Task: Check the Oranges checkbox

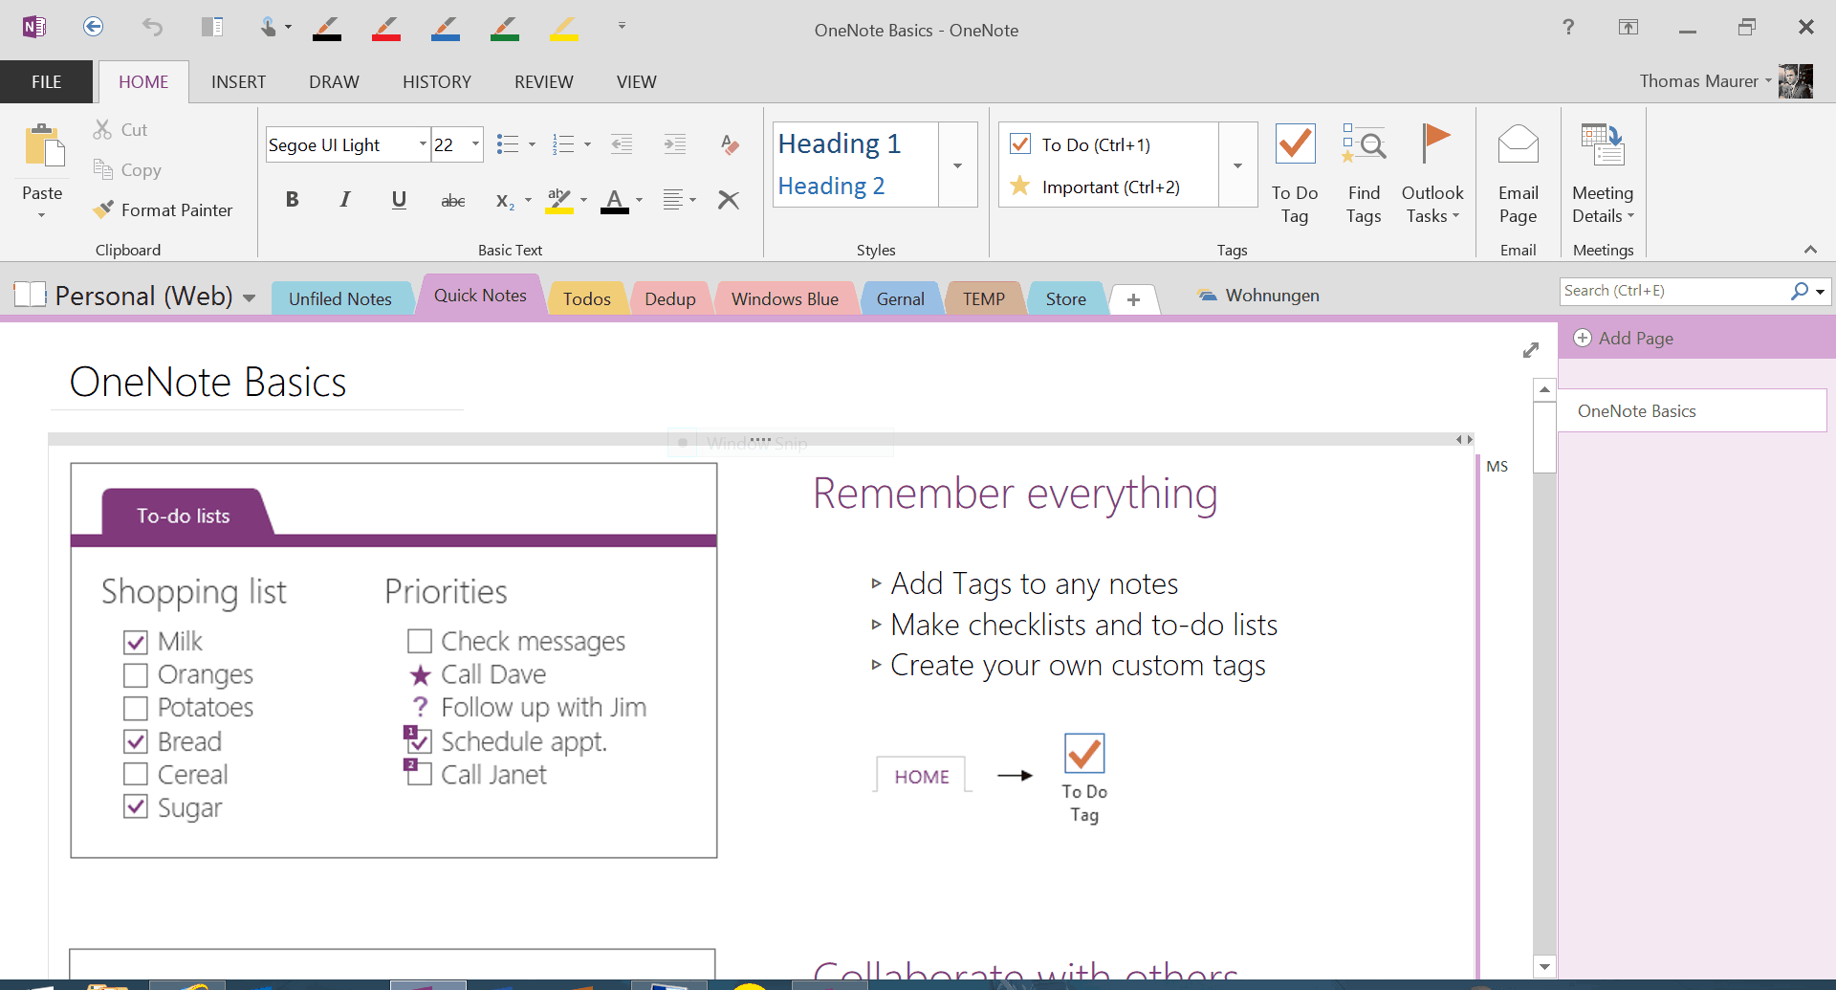Action: 136,675
